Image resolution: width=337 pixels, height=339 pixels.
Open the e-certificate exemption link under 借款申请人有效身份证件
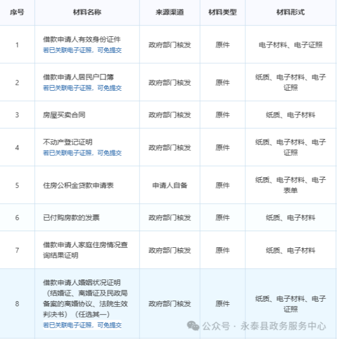click(x=82, y=50)
